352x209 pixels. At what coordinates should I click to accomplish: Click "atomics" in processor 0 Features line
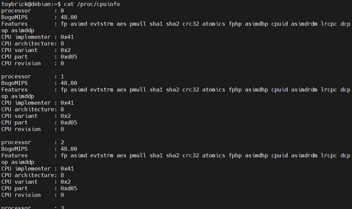coord(213,24)
